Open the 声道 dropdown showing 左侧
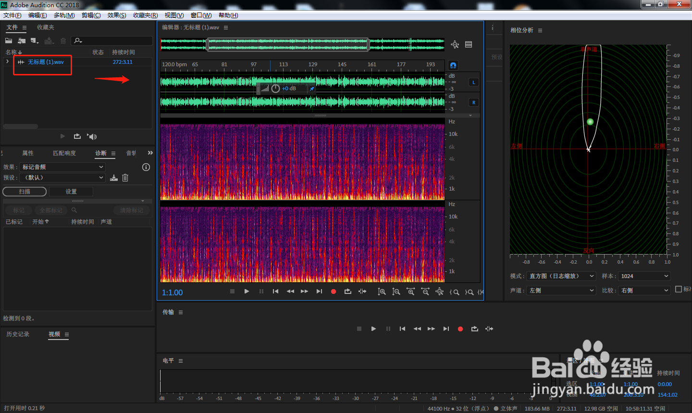The image size is (692, 413). (x=561, y=291)
